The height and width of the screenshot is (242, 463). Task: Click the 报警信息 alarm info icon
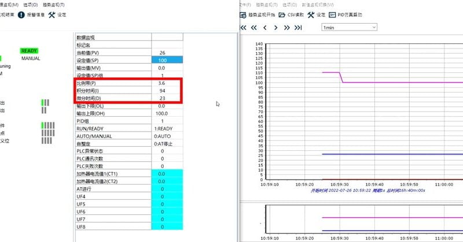tap(21, 15)
